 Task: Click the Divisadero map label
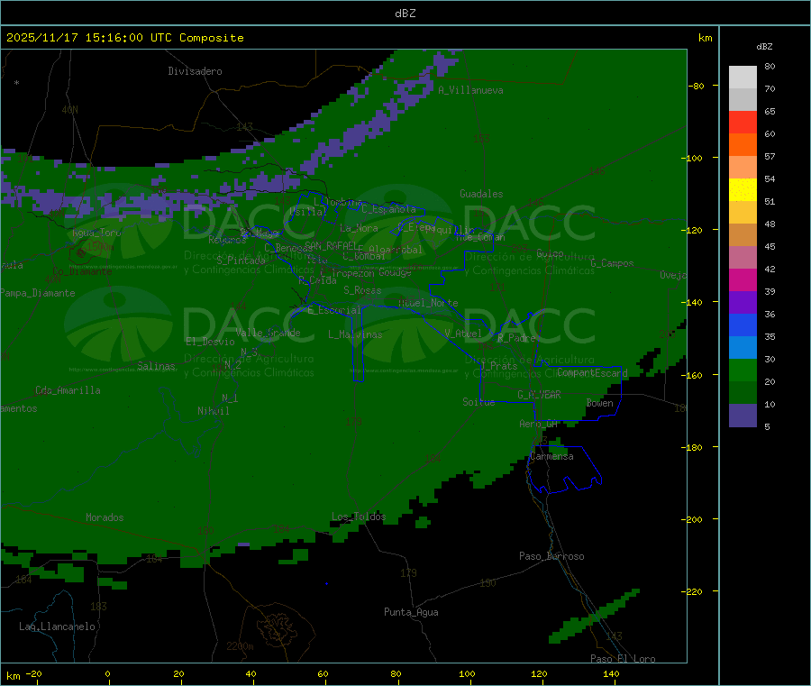pyautogui.click(x=195, y=71)
